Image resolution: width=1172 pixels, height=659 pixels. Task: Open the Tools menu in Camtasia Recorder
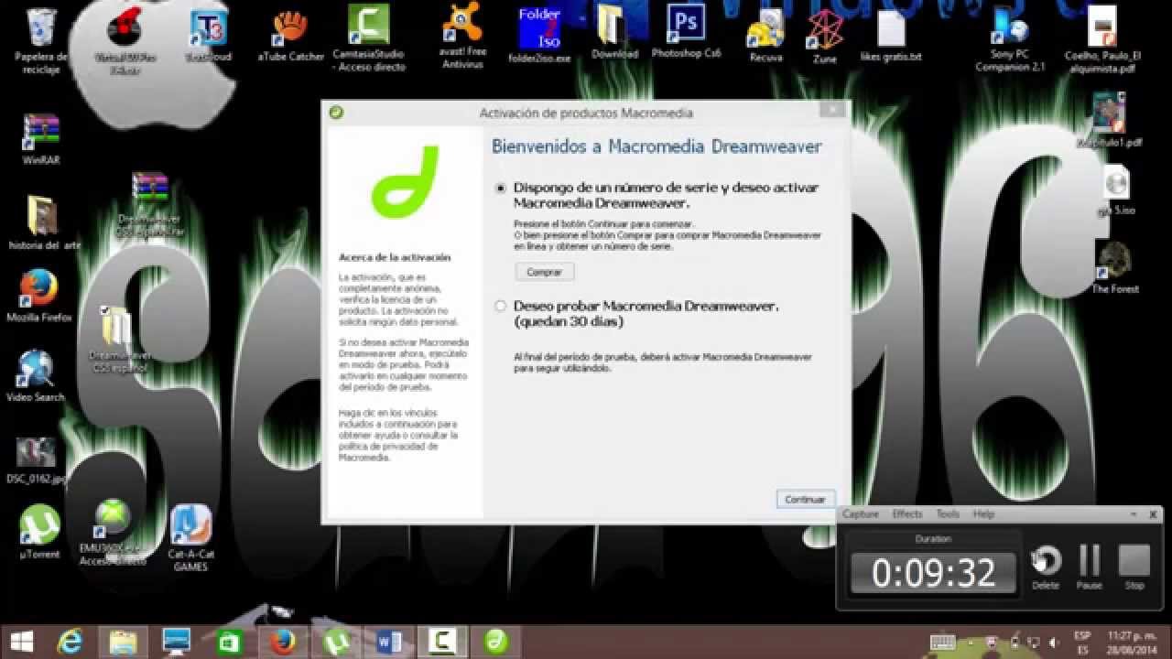[948, 514]
